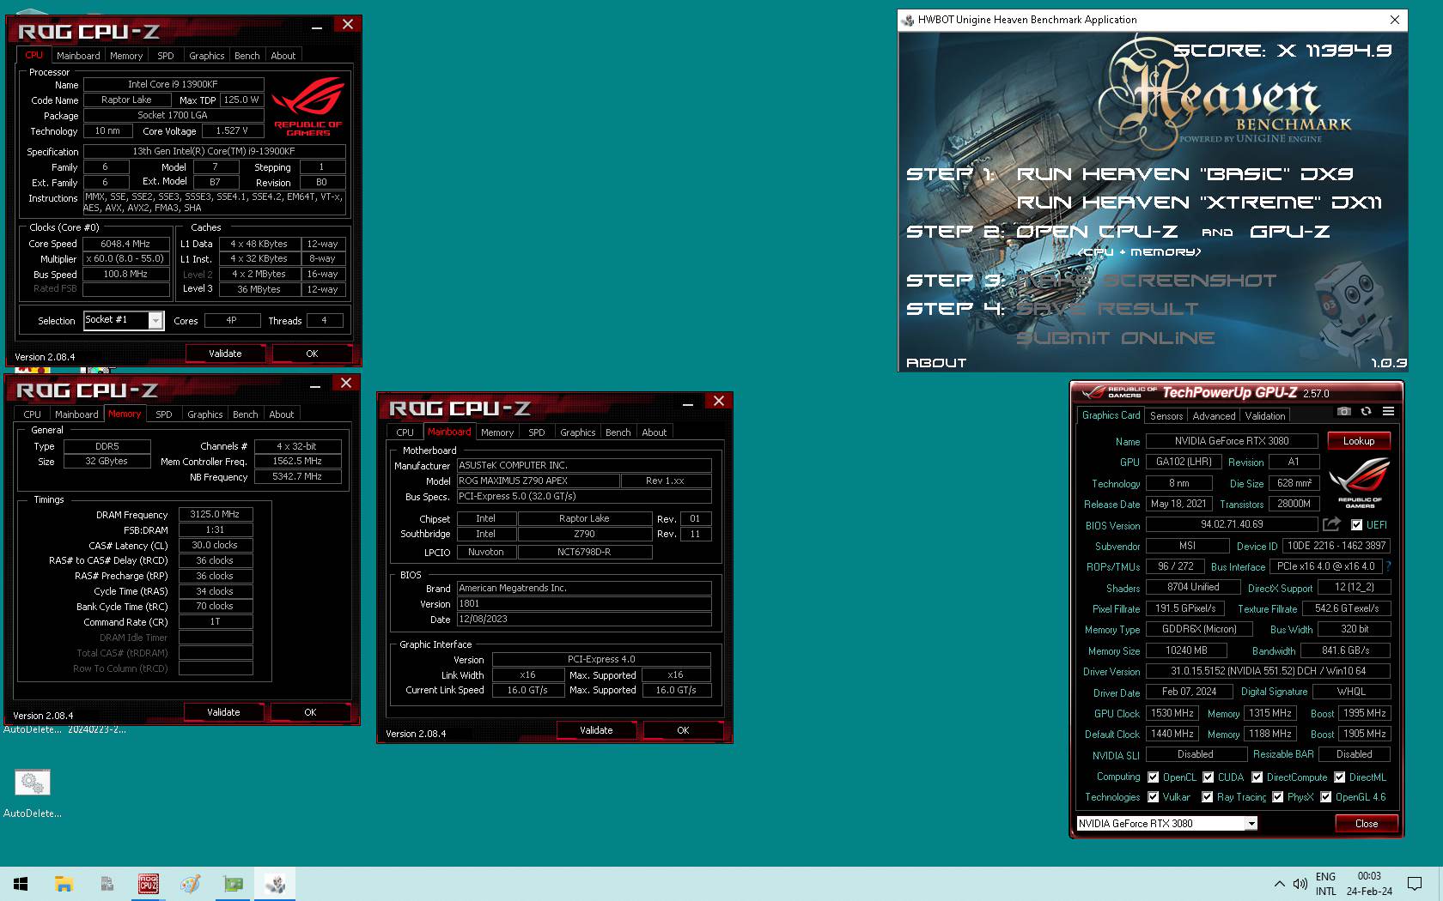1443x901 pixels.
Task: Open the Socket #1 selection dropdown
Action: pos(155,320)
